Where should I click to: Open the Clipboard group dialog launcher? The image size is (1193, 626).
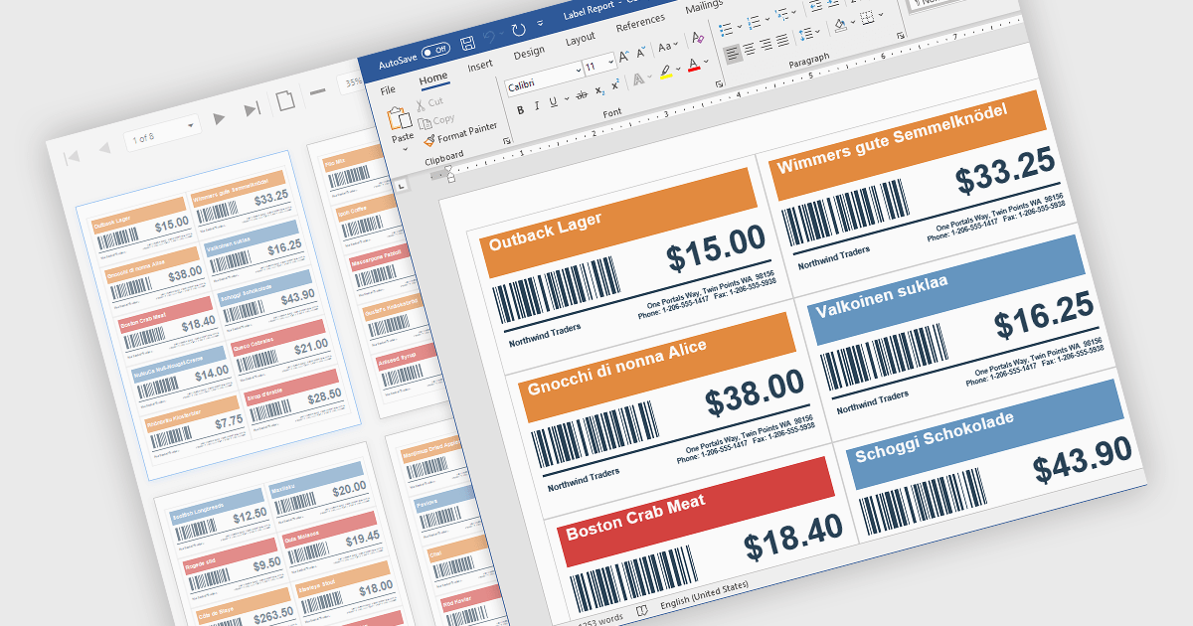(506, 142)
